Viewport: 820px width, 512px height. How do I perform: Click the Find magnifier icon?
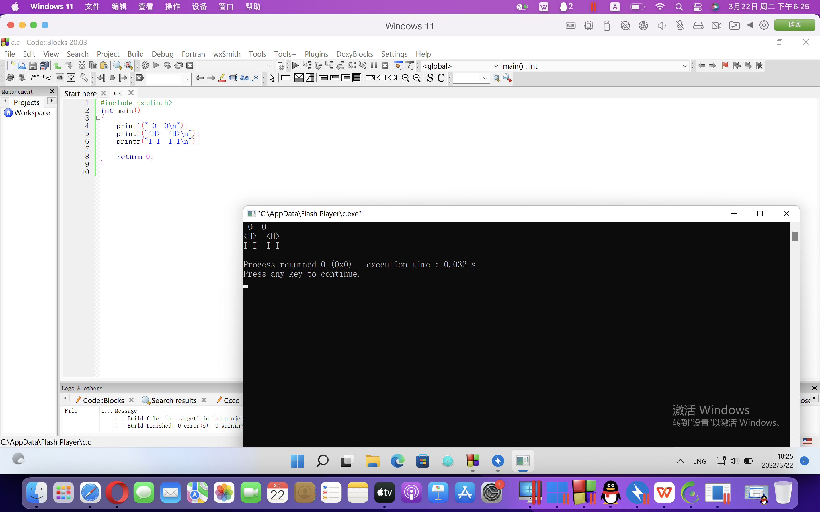click(117, 66)
